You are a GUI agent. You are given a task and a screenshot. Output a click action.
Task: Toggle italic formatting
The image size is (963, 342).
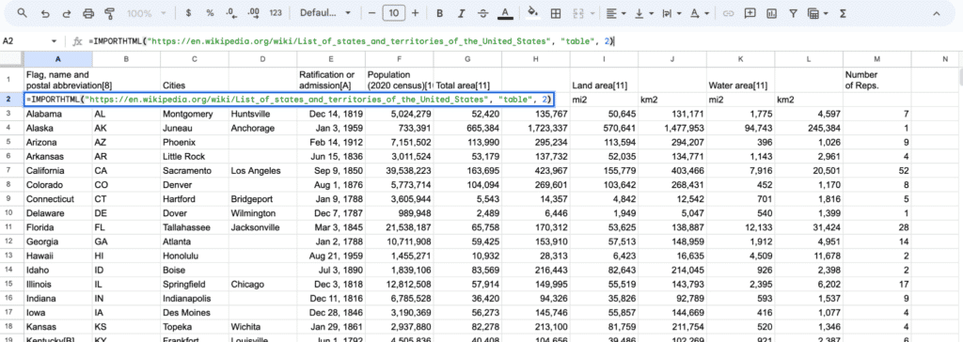[x=461, y=13]
